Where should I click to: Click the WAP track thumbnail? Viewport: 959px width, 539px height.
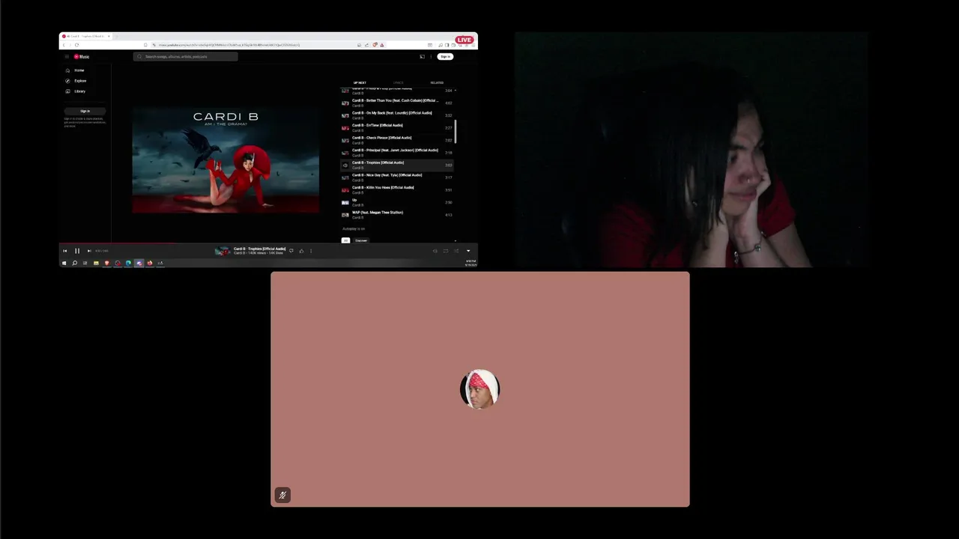click(345, 215)
